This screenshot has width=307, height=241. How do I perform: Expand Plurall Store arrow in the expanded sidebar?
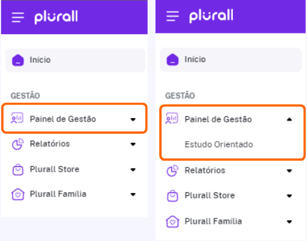(289, 196)
